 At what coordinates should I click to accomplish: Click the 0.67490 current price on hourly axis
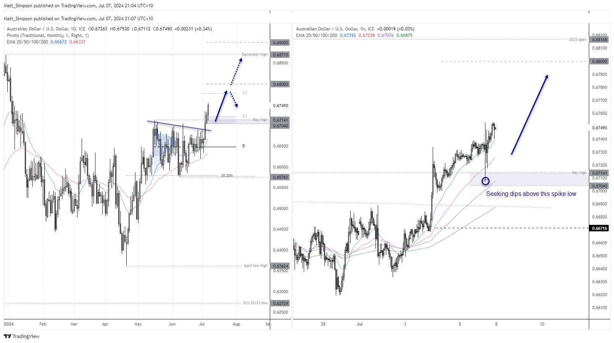point(599,128)
